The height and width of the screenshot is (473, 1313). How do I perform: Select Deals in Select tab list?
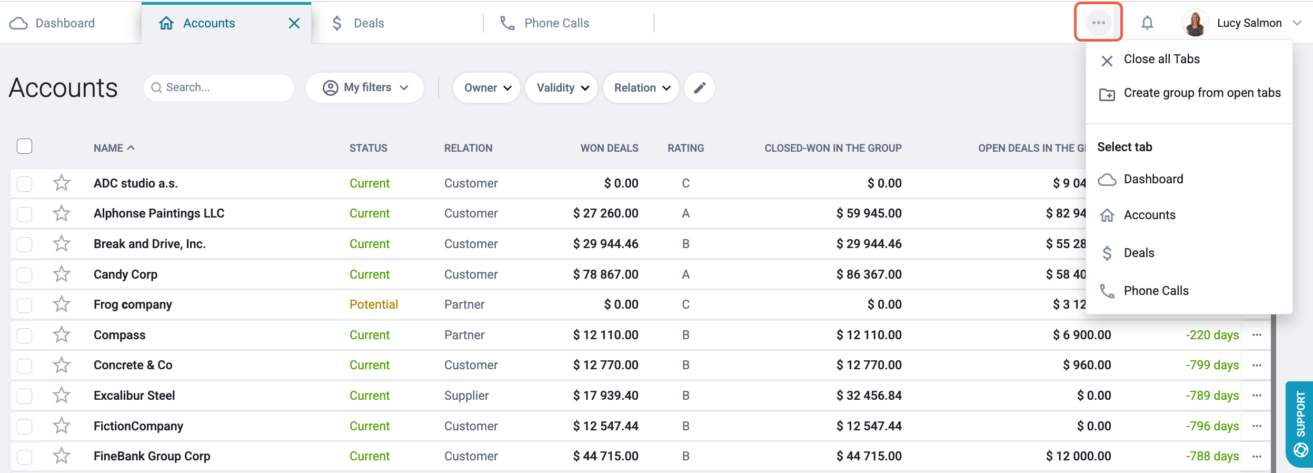(1139, 253)
